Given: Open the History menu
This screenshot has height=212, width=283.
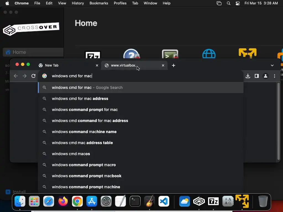Looking at the screenshot, I should (78, 3).
